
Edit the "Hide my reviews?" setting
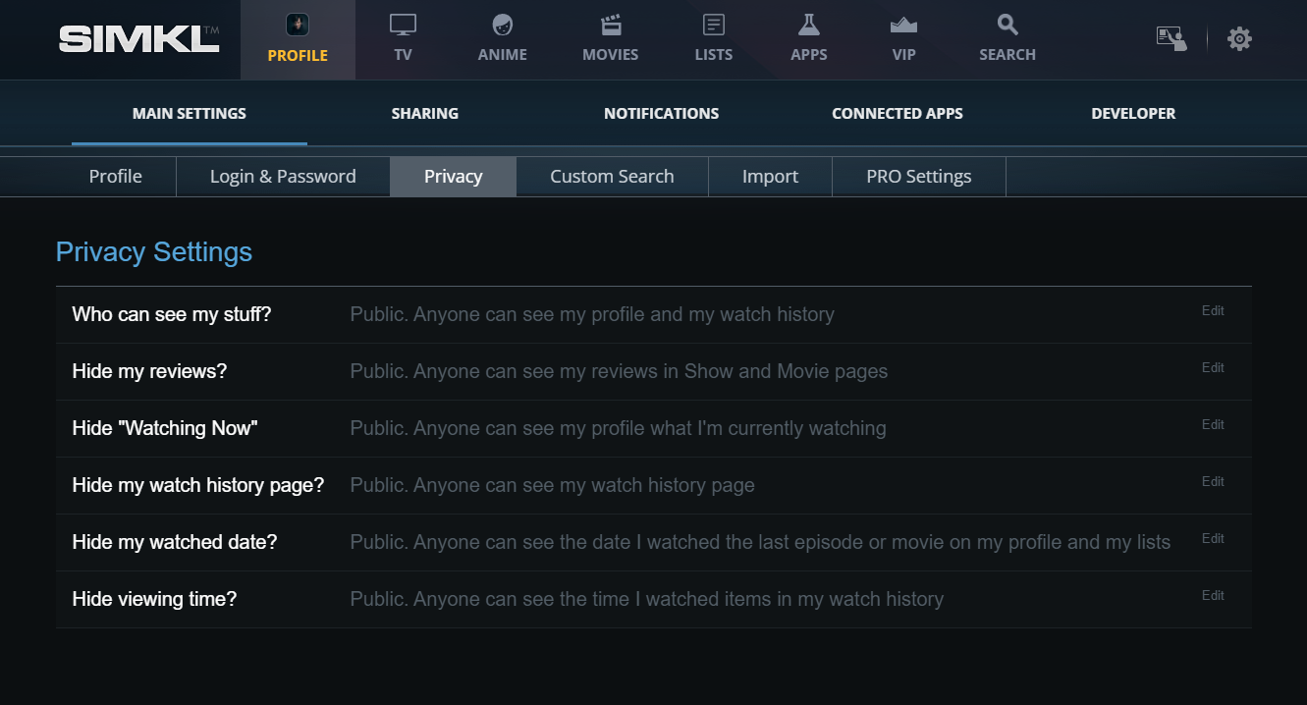pos(1213,368)
